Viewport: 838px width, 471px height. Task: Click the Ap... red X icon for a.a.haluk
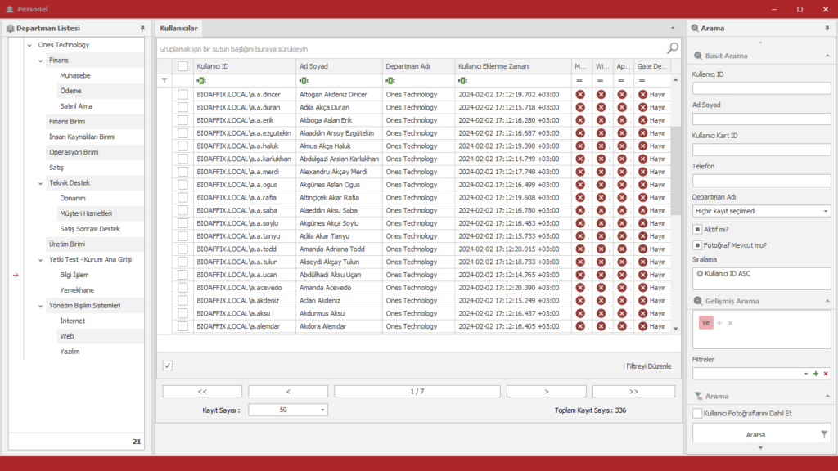click(x=622, y=146)
